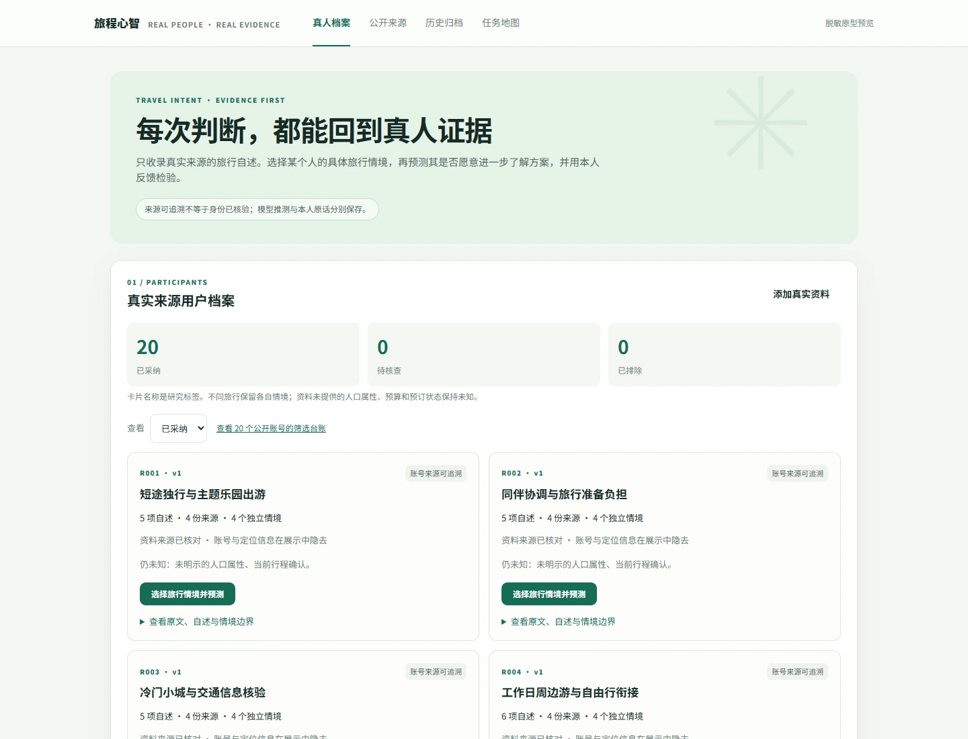Click the R001 · v1 label
The image size is (968, 739).
point(161,474)
